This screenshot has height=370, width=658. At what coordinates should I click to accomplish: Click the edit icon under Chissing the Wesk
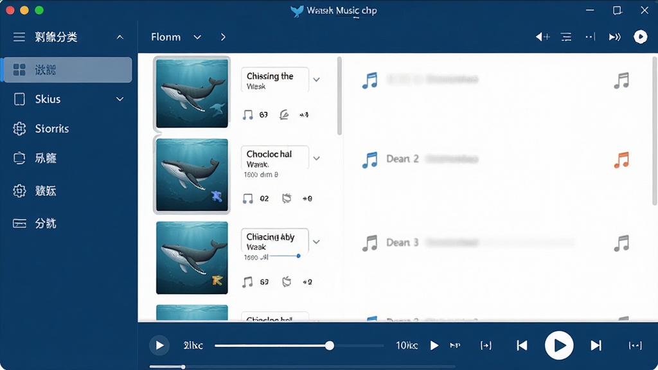point(284,114)
